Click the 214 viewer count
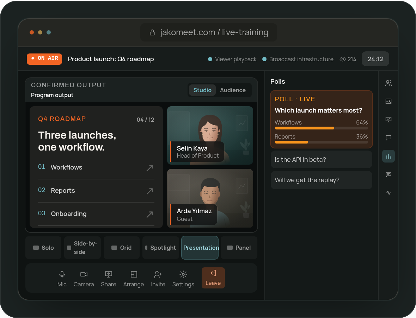 [352, 59]
